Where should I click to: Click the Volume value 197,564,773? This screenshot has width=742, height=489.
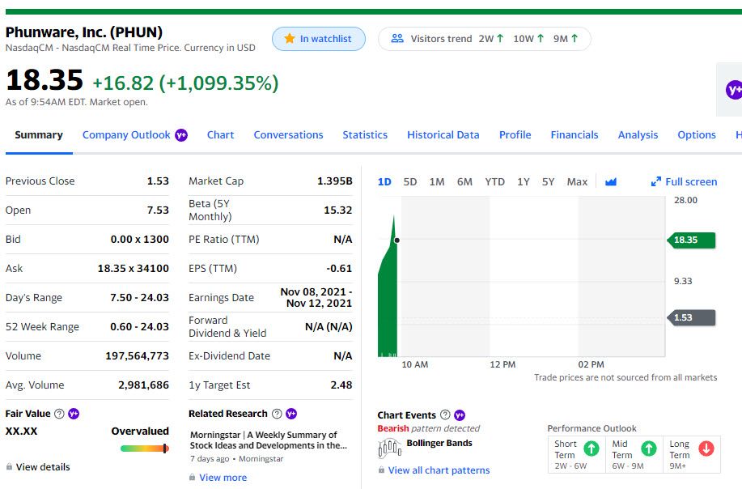tap(138, 356)
